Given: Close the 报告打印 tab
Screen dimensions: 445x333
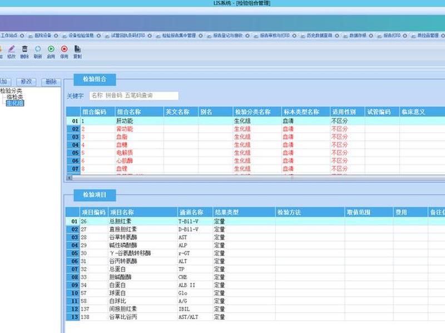Looking at the screenshot, I should coord(405,36).
